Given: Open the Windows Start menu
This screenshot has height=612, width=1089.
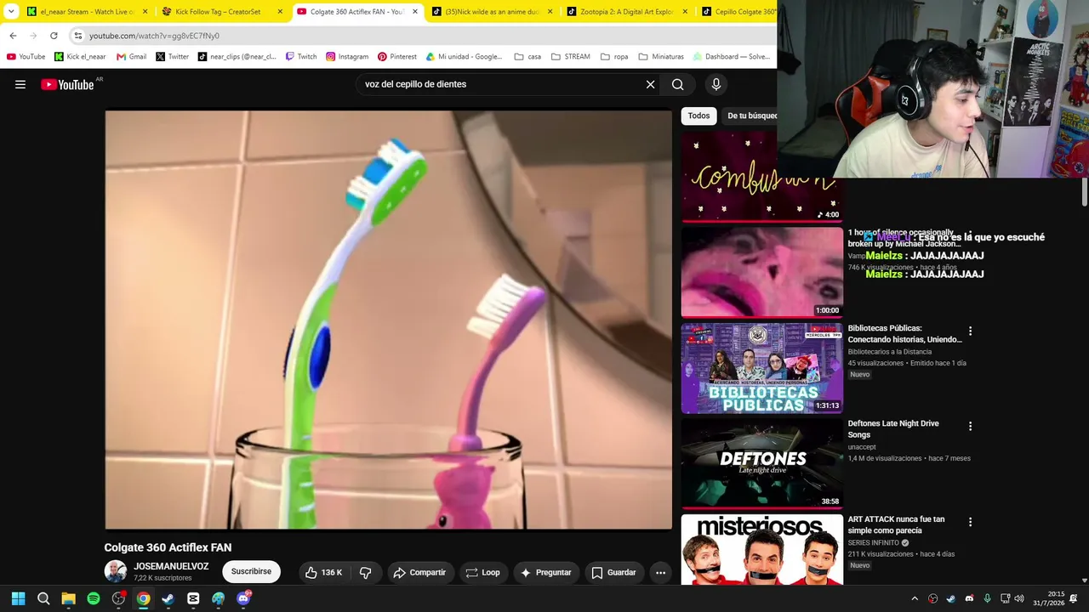Looking at the screenshot, I should pos(18,598).
